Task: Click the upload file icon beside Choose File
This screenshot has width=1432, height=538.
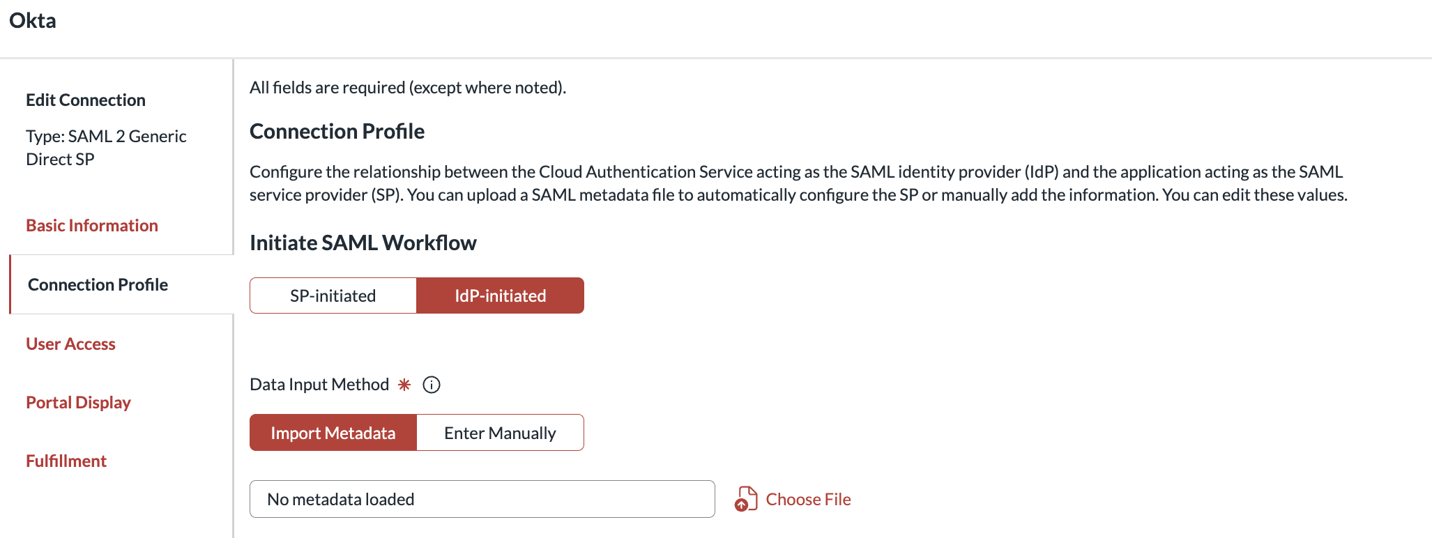Action: point(746,499)
